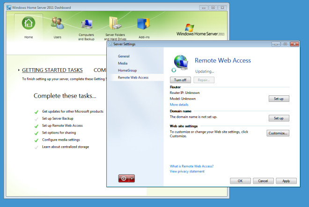The height and width of the screenshot is (207, 309).
Task: Click the Repair button
Action: (204, 80)
